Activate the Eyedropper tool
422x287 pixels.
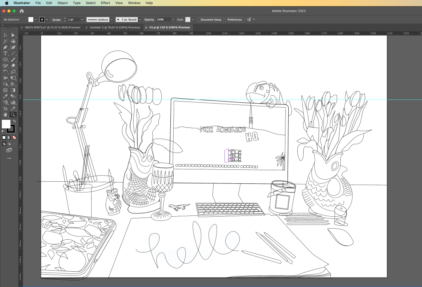coord(5,96)
